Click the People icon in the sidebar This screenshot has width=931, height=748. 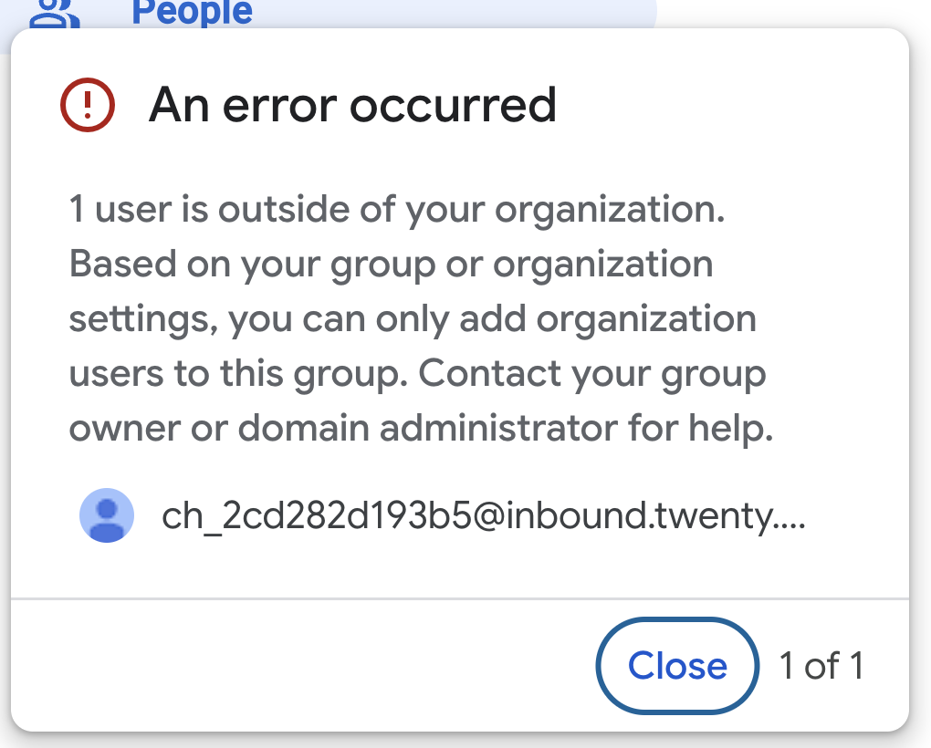point(55,14)
